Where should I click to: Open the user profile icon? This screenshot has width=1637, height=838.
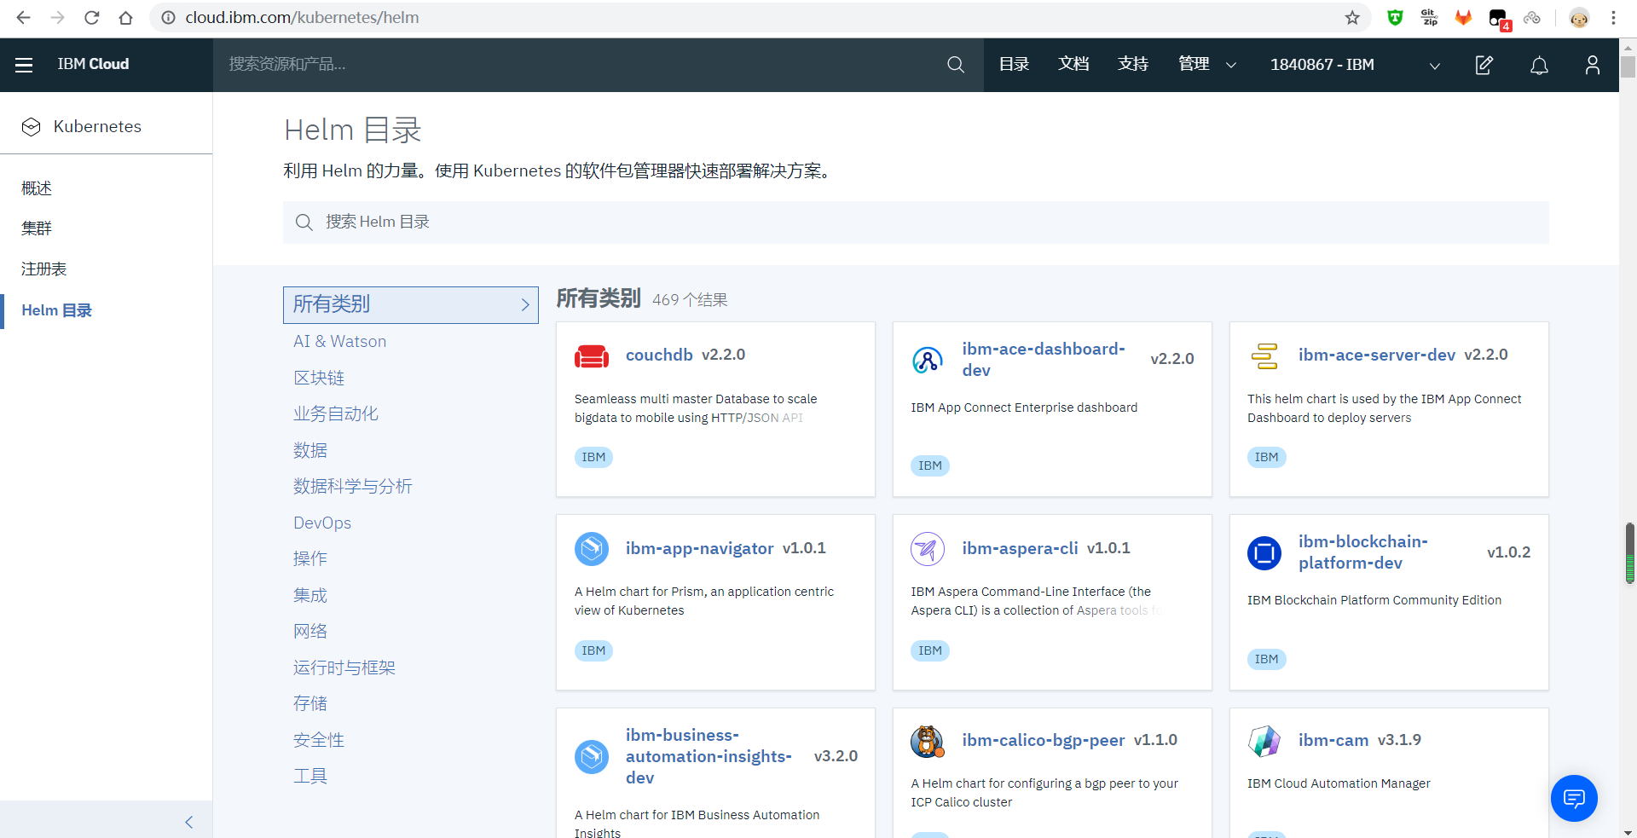[1592, 65]
